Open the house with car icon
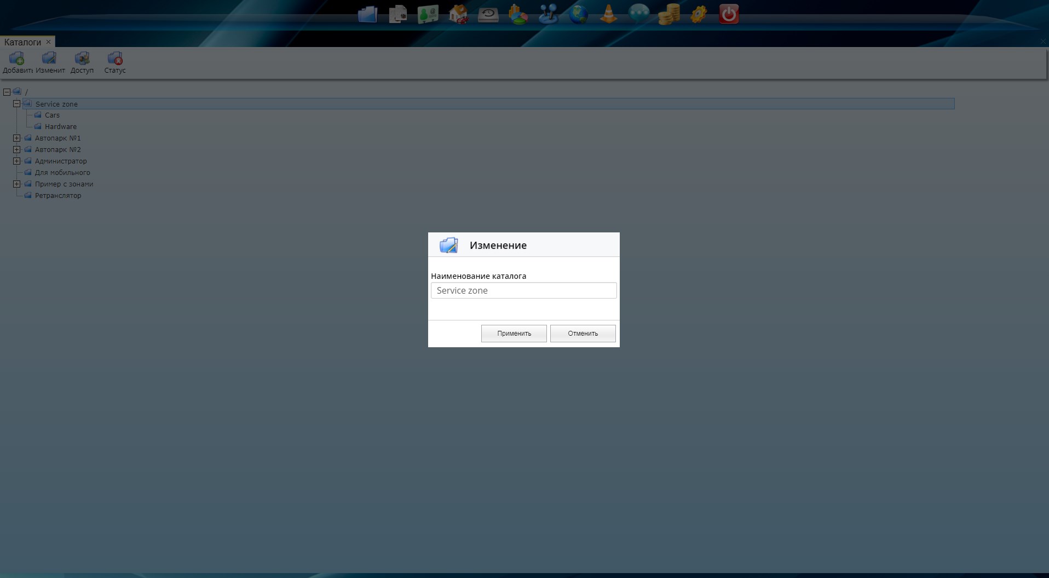 point(458,14)
